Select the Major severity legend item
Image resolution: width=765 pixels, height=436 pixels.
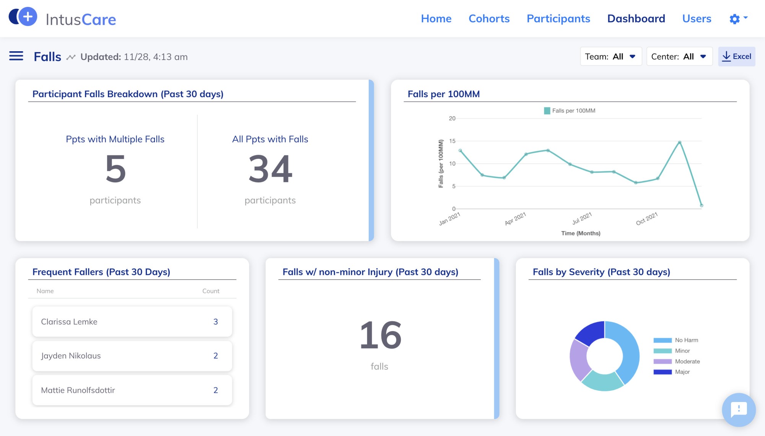(x=680, y=371)
